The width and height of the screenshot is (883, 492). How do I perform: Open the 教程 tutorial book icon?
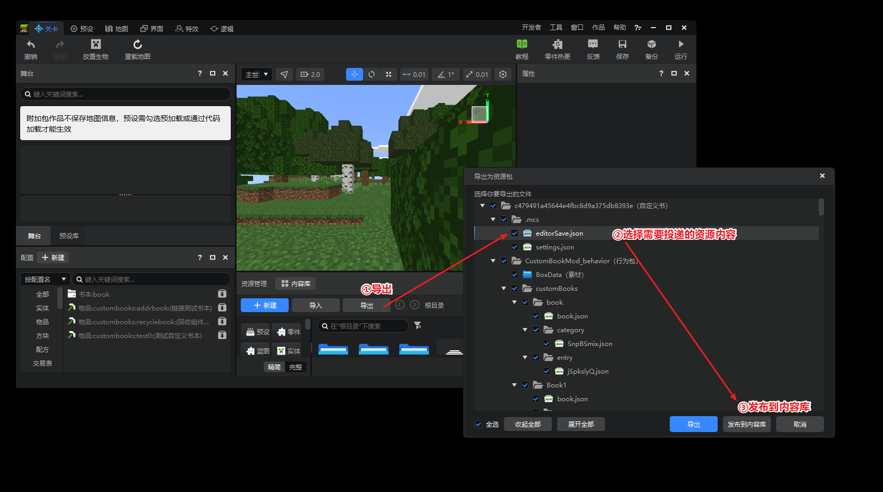tap(522, 44)
